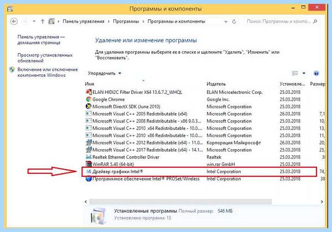Image resolution: width=332 pixels, height=232 pixels.
Task: Select 'Драйвер графики Intel®' entry
Action: [x=117, y=171]
